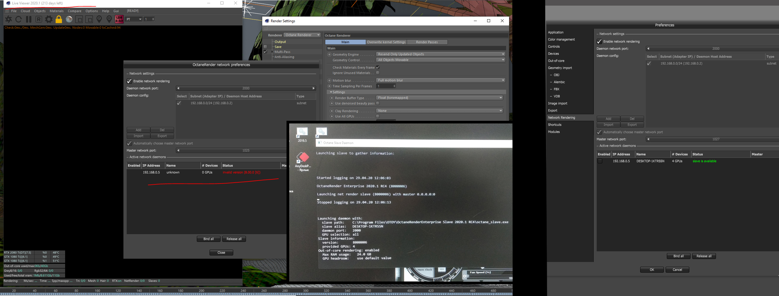Viewport: 779px width, 296px height.
Task: Toggle Enable network rendering in Preferences window
Action: pos(599,41)
